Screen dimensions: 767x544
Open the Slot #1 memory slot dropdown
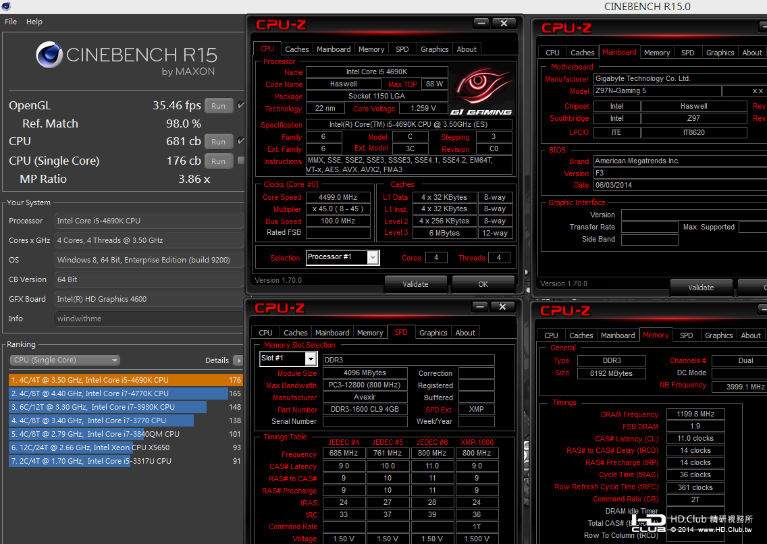coord(311,359)
